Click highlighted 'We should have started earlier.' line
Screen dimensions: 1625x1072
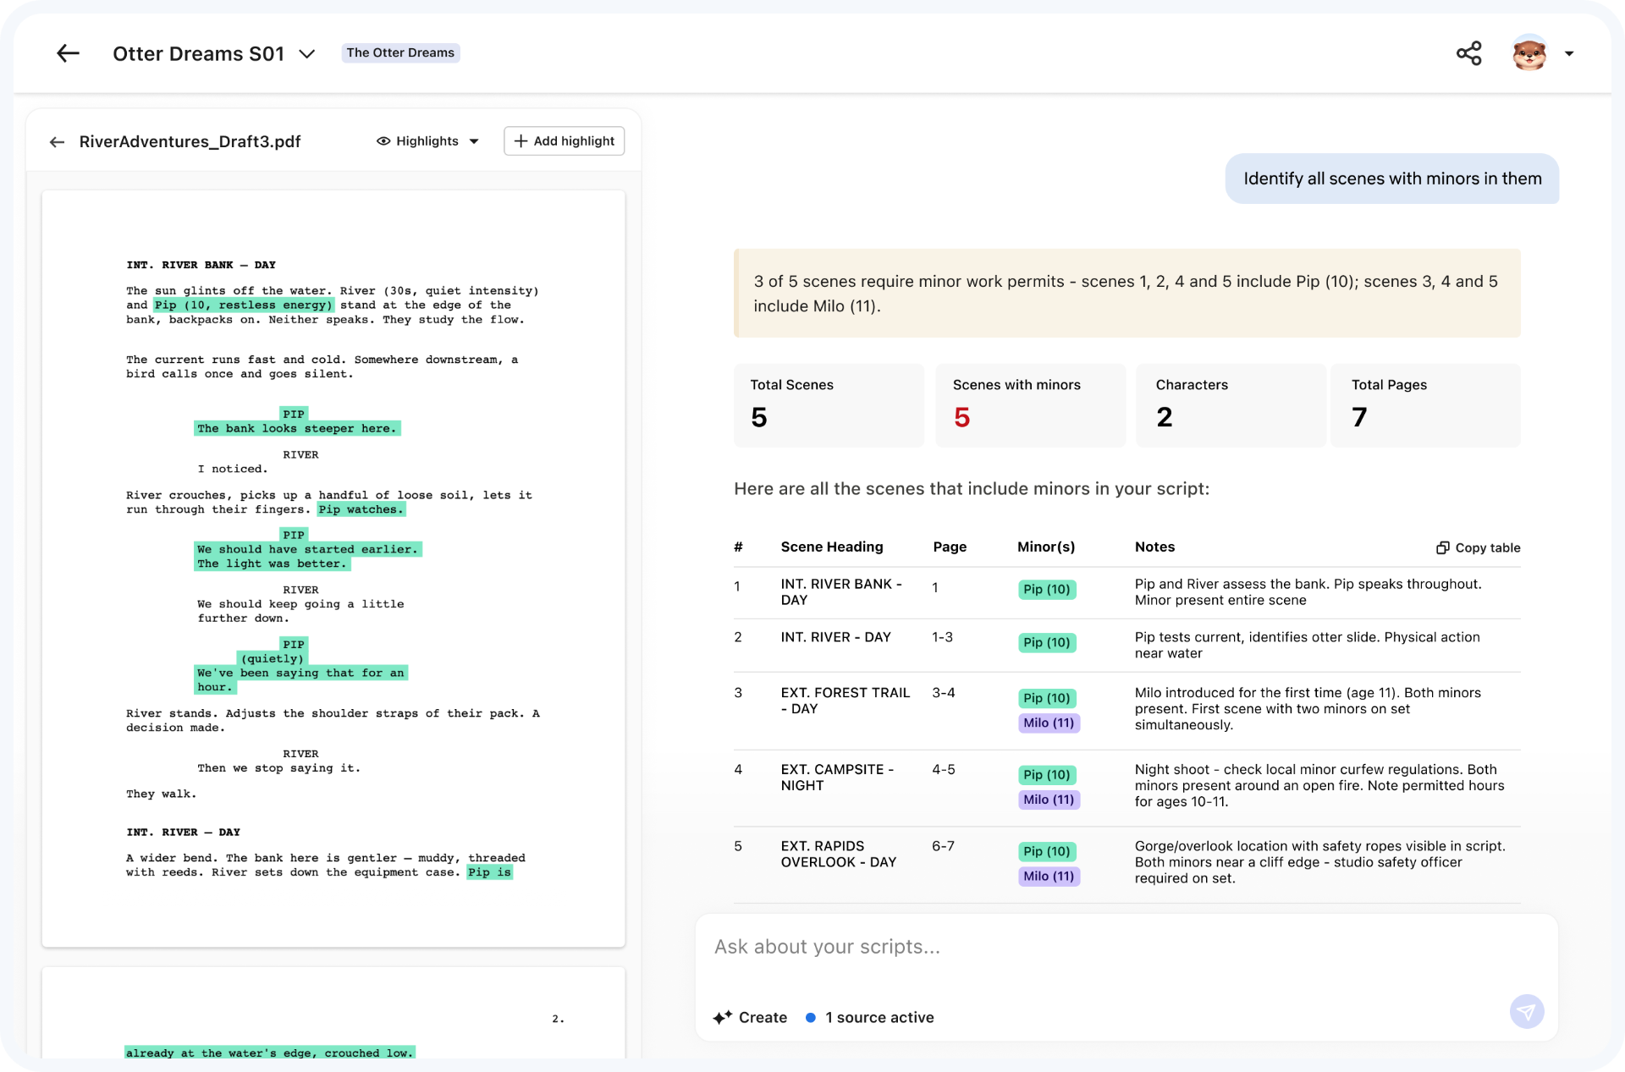308,549
